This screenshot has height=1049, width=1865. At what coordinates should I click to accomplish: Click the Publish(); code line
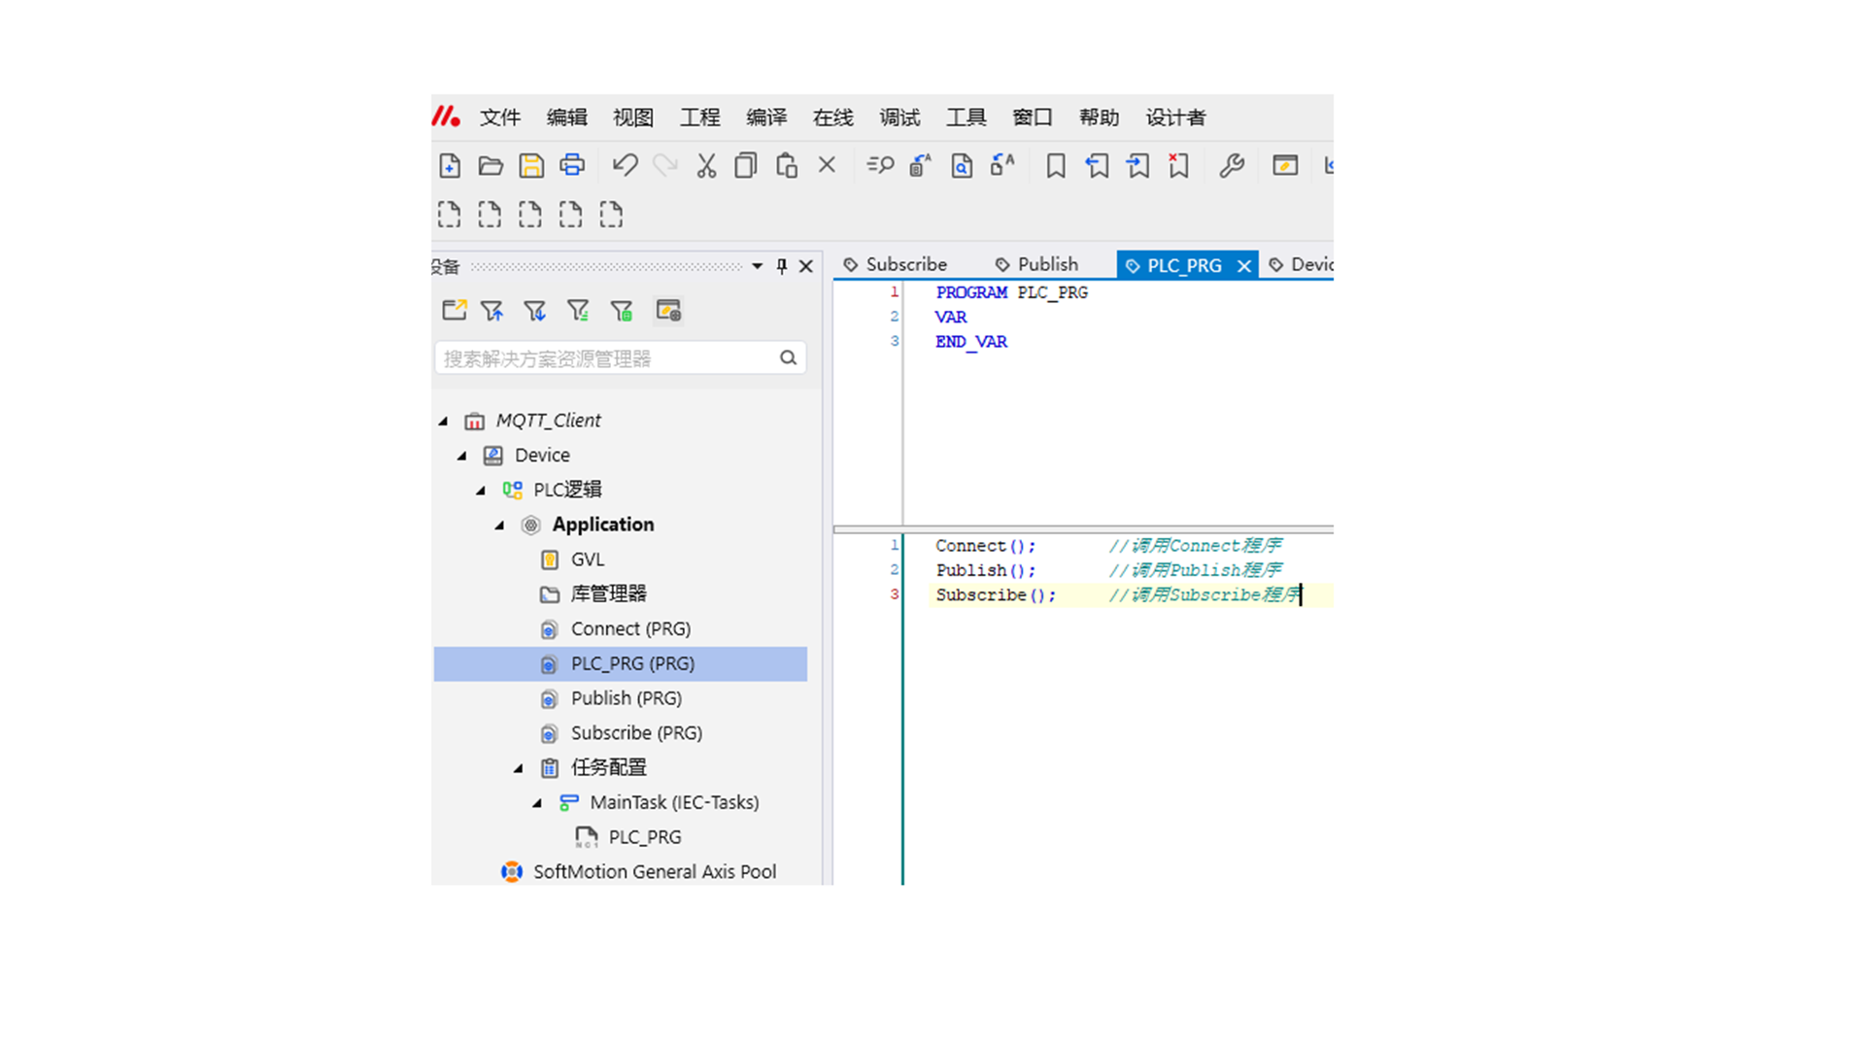coord(986,570)
